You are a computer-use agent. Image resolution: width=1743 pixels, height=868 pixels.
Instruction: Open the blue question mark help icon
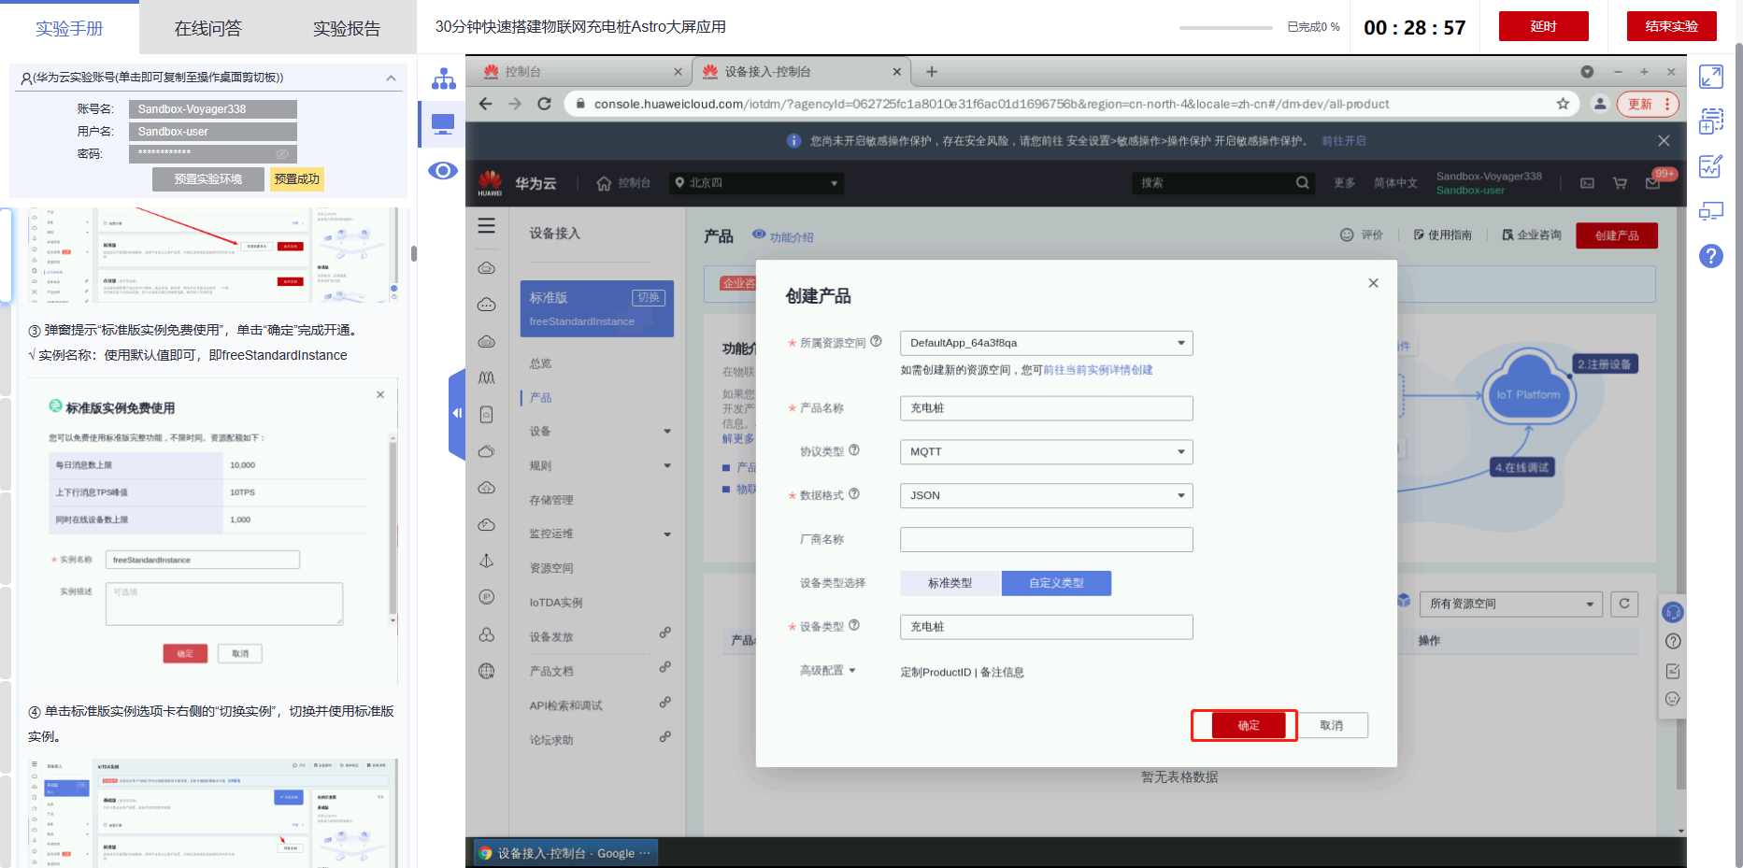[x=1711, y=256]
